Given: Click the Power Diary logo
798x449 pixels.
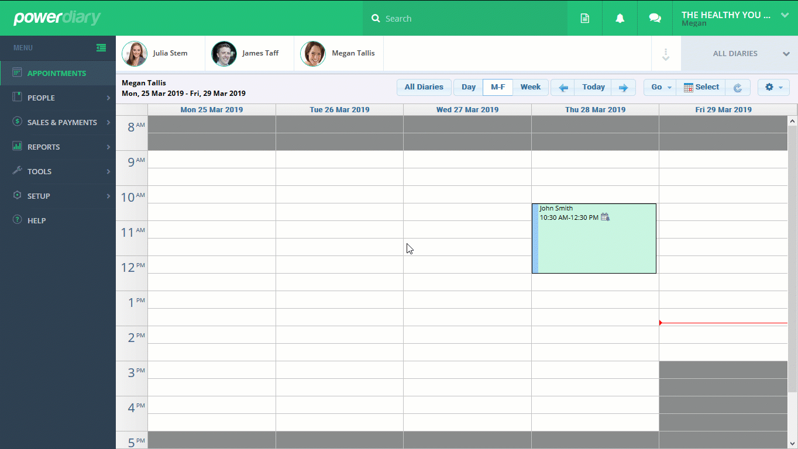Looking at the screenshot, I should click(x=57, y=18).
